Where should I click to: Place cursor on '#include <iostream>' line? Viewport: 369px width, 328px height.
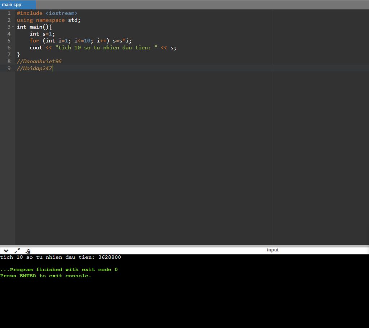47,13
